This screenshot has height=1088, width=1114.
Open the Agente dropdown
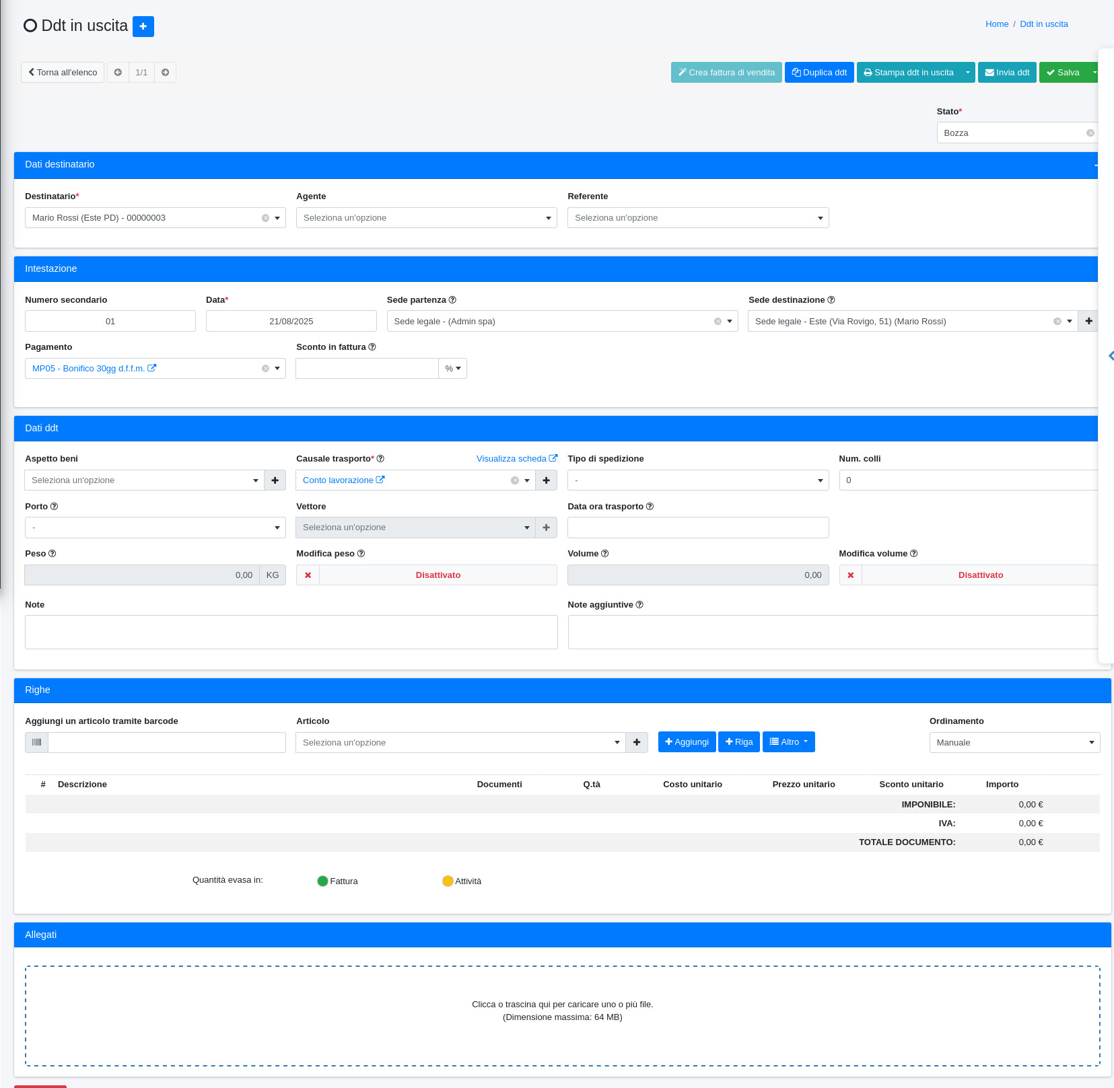(426, 218)
